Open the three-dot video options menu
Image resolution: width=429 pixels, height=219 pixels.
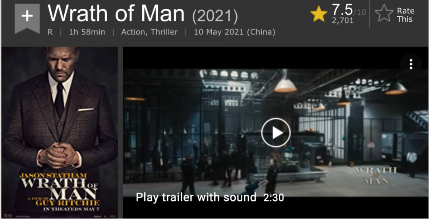click(411, 64)
